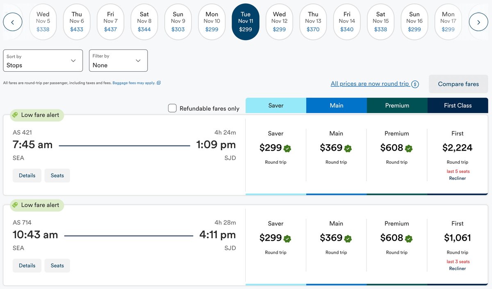Select the Premium fare column header
This screenshot has width=492, height=289.
point(397,106)
